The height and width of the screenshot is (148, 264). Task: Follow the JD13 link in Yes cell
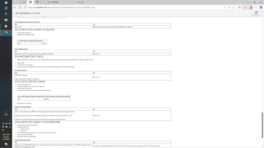pos(20,27)
